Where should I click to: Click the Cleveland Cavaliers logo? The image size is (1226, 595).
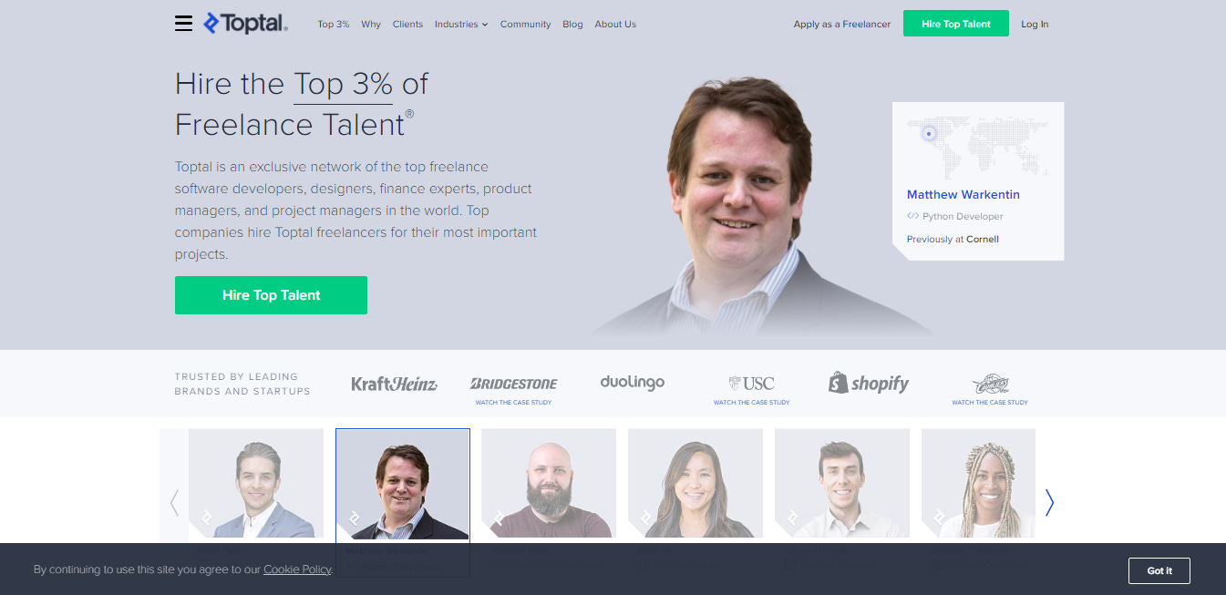coord(990,384)
